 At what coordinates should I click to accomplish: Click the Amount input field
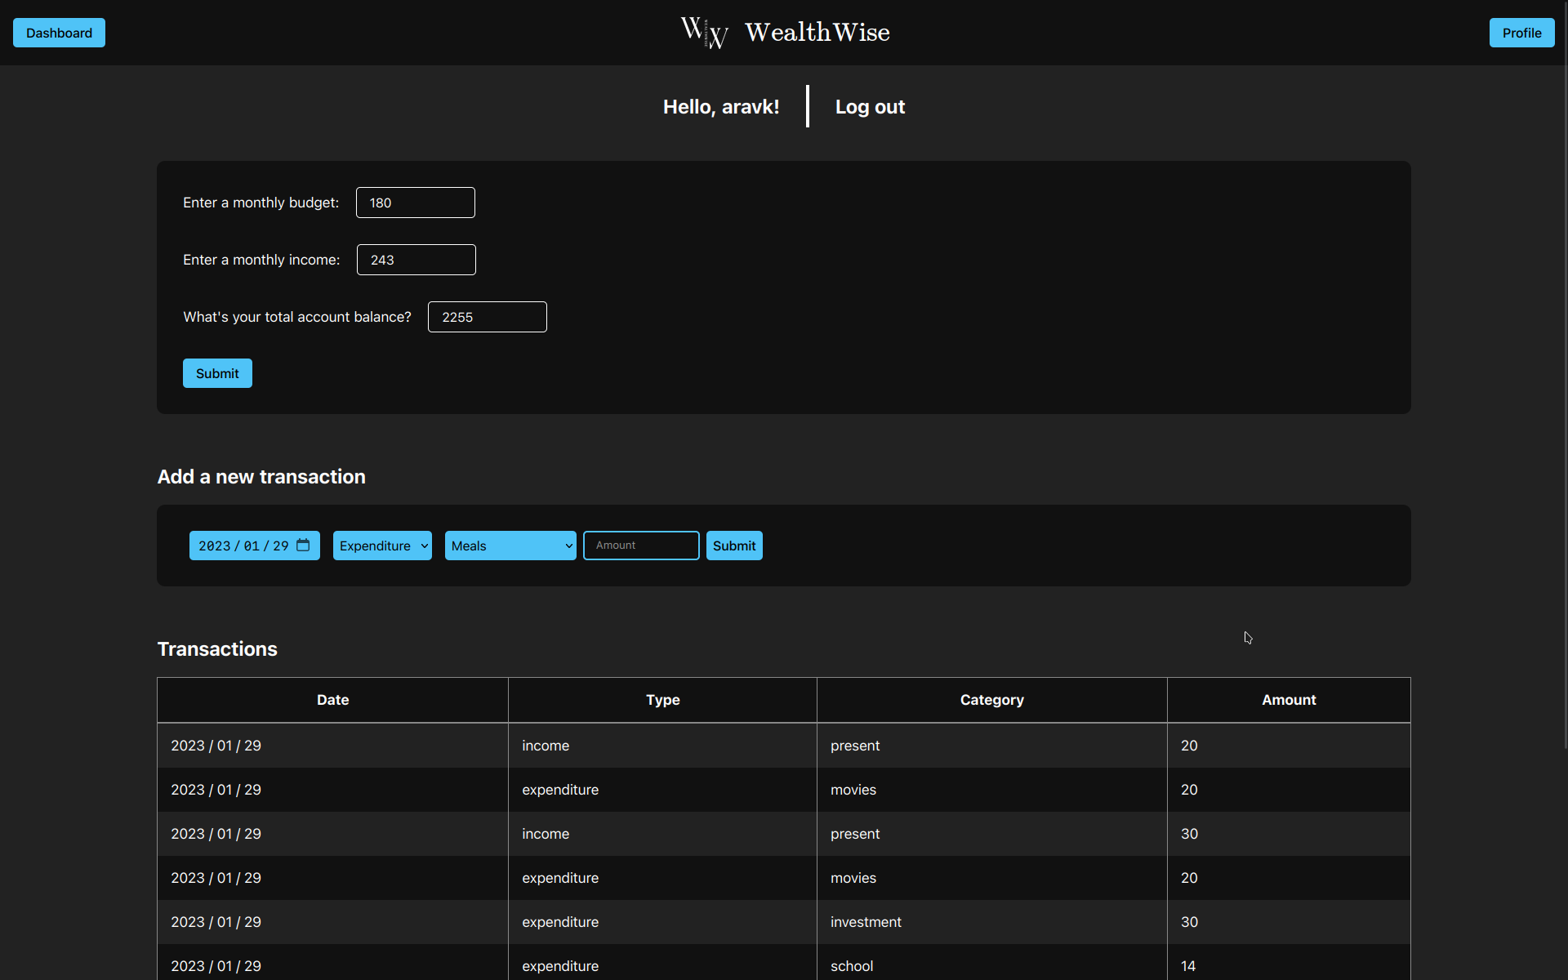pos(641,546)
